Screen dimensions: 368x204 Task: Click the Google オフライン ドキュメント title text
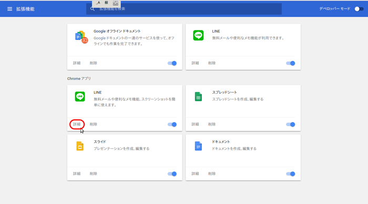(x=117, y=31)
